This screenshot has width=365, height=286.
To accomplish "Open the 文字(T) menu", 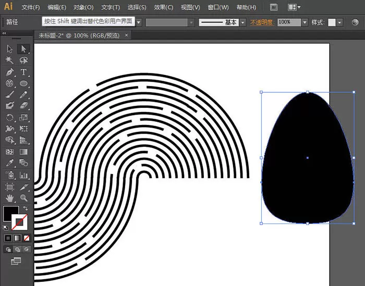I will click(x=111, y=7).
